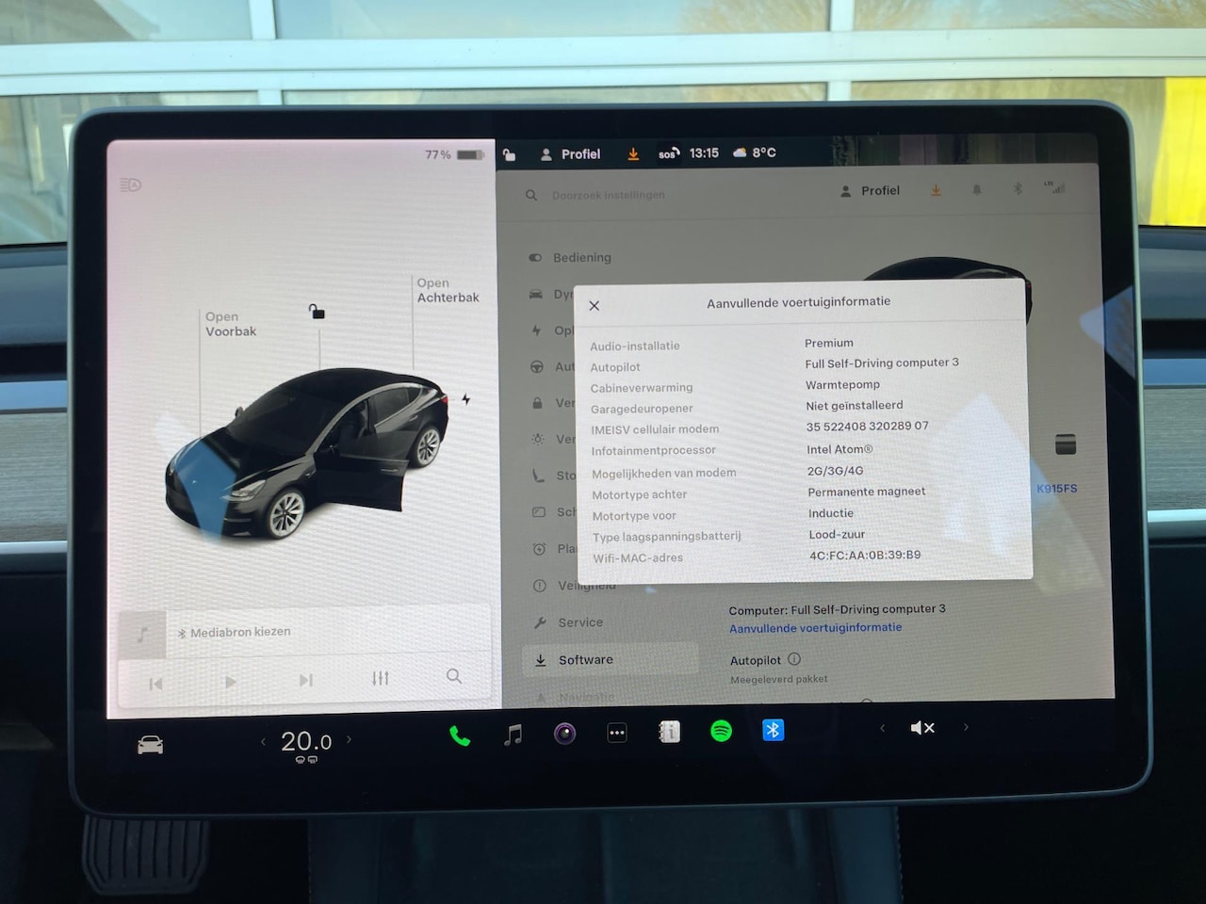Tap the Bluetooth icon in bottom bar

pyautogui.click(x=773, y=730)
